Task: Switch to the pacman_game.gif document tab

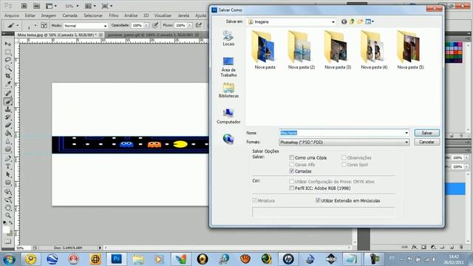Action: [150, 35]
